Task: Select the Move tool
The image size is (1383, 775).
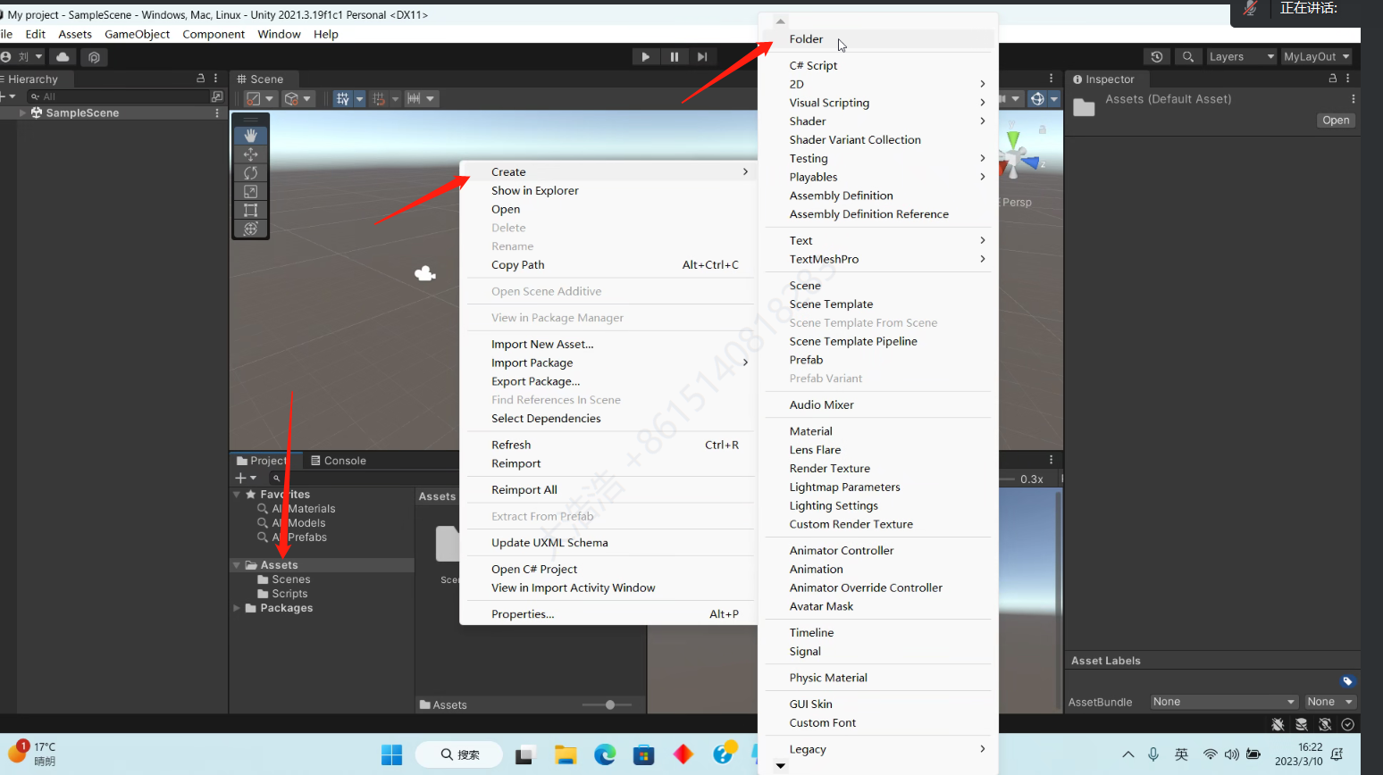Action: coord(250,154)
